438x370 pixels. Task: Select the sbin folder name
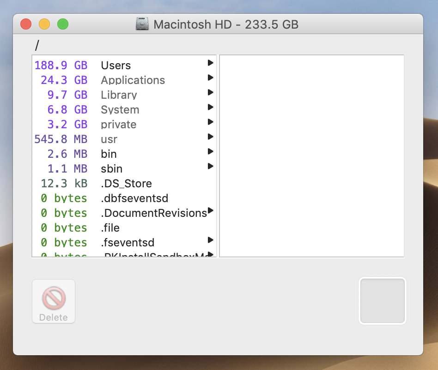click(112, 169)
